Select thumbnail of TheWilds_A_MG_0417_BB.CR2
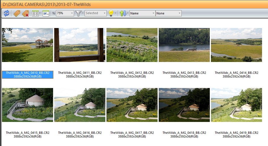 point(132,105)
